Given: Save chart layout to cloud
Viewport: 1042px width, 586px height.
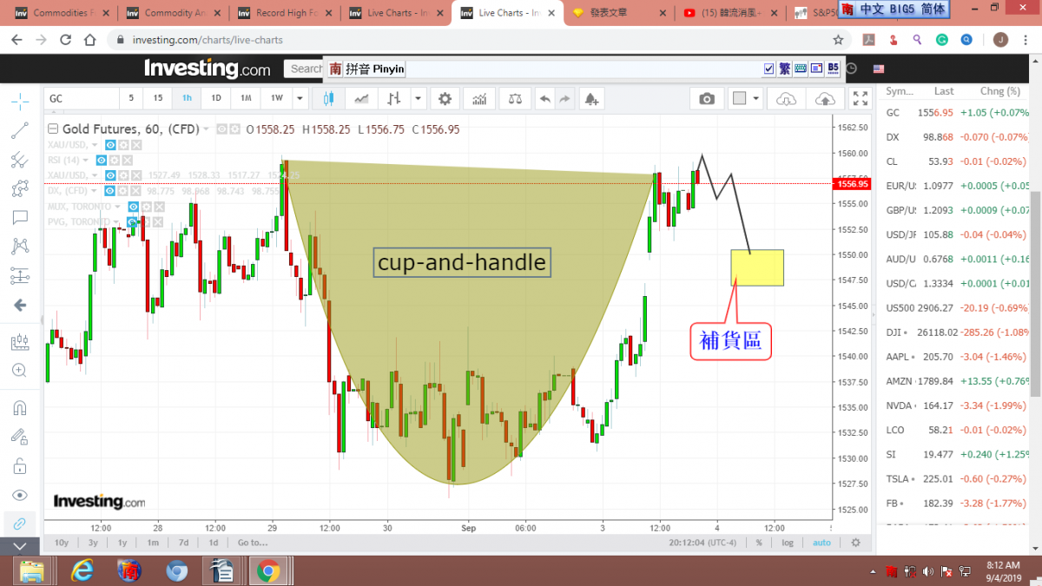Looking at the screenshot, I should 824,99.
